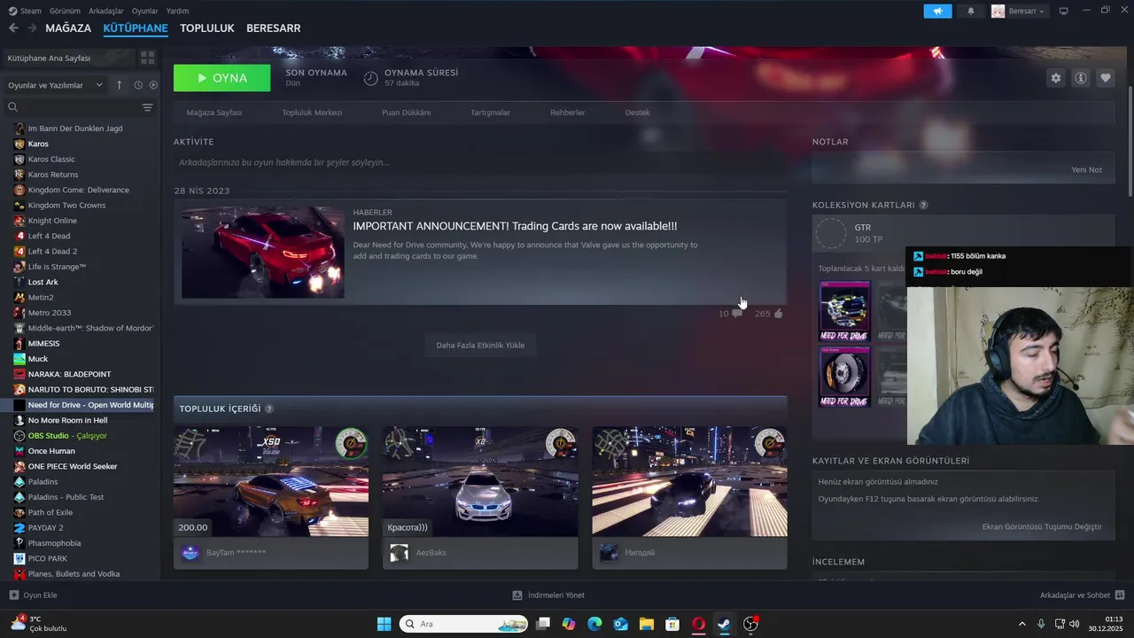The width and height of the screenshot is (1134, 638).
Task: Open notifications bell icon
Action: pos(971,11)
